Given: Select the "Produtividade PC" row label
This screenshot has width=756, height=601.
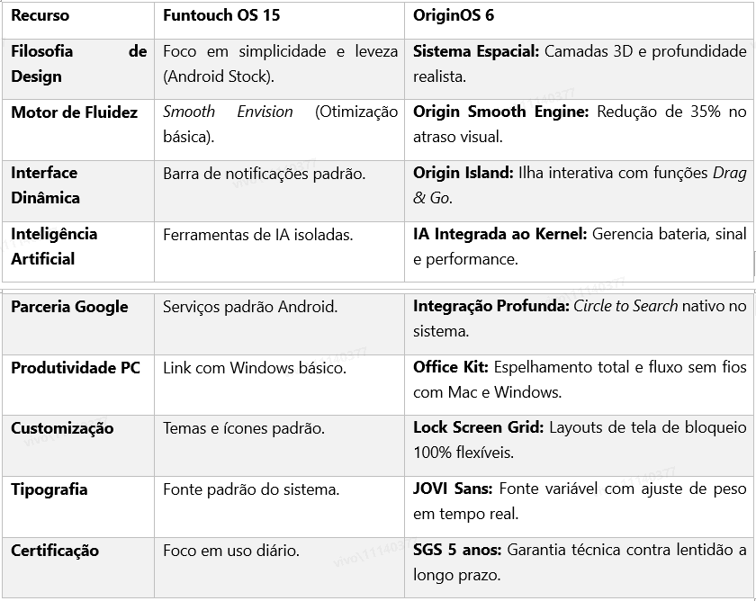Looking at the screenshot, I should pyautogui.click(x=76, y=368).
